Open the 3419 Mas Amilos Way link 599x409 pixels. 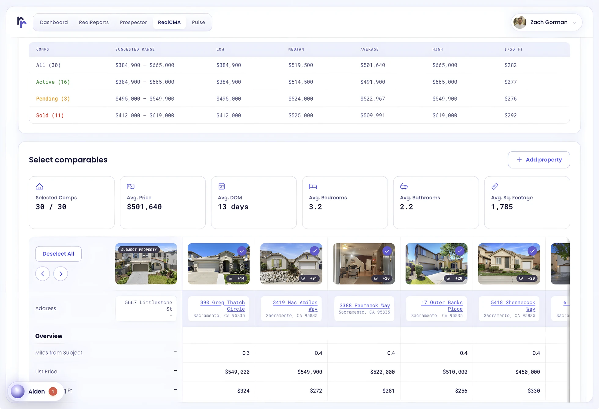pos(295,306)
